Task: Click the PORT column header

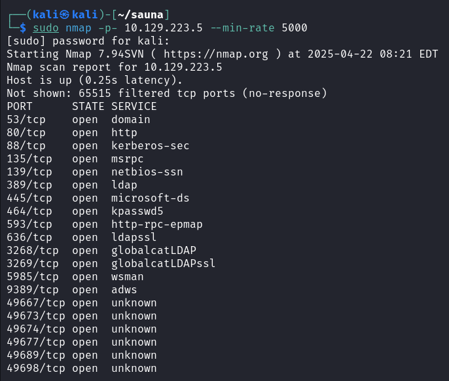Action: (20, 107)
